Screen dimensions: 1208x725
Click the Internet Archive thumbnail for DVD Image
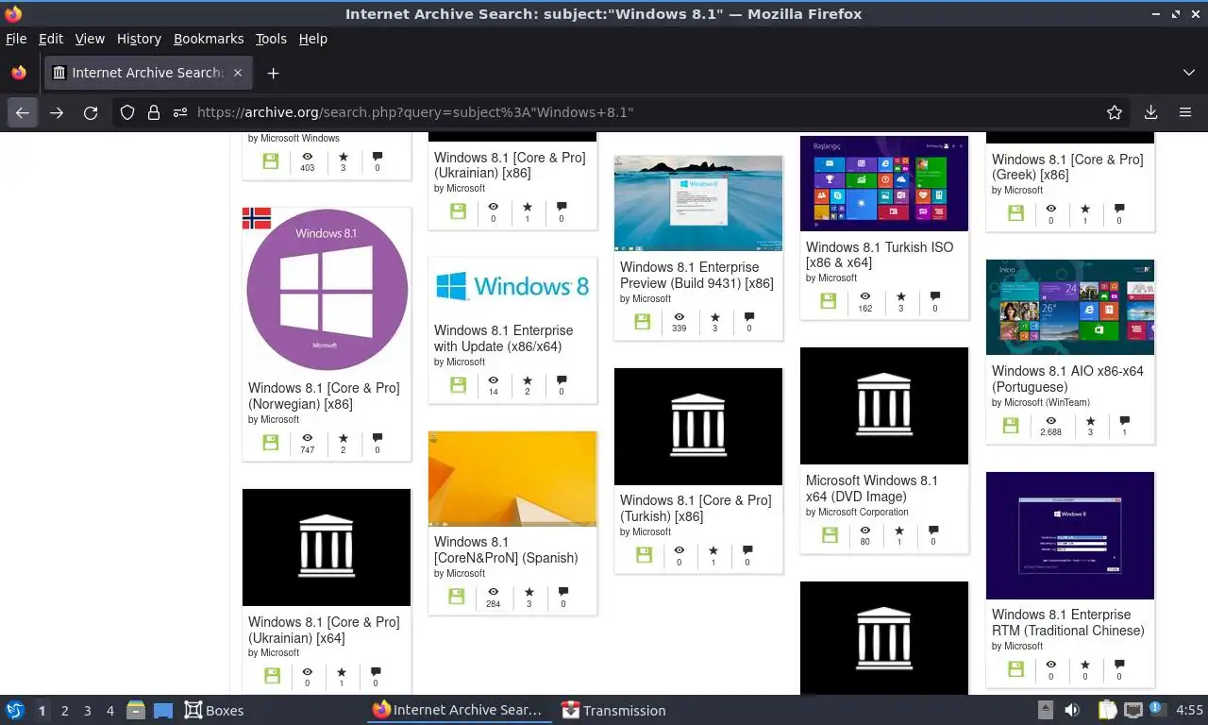pos(884,406)
